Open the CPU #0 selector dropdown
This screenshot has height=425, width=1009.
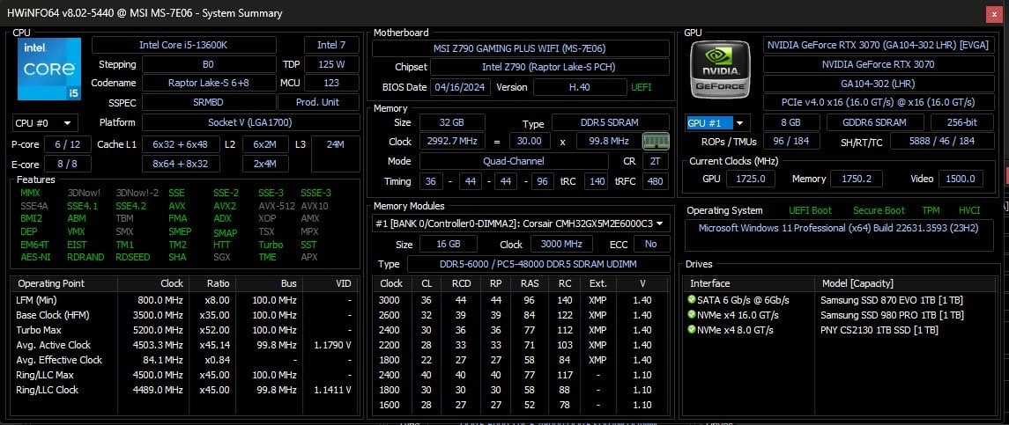pos(45,123)
